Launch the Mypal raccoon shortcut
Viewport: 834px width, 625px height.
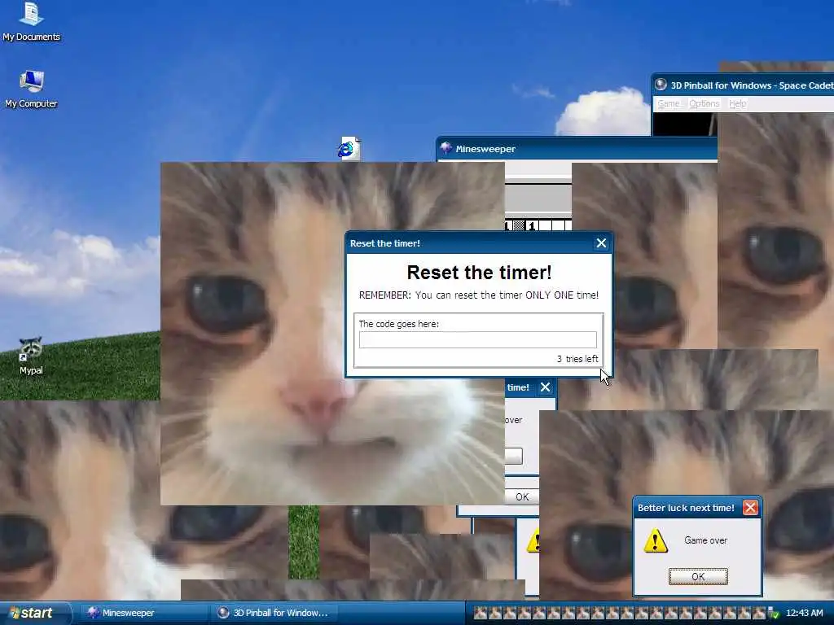point(31,356)
